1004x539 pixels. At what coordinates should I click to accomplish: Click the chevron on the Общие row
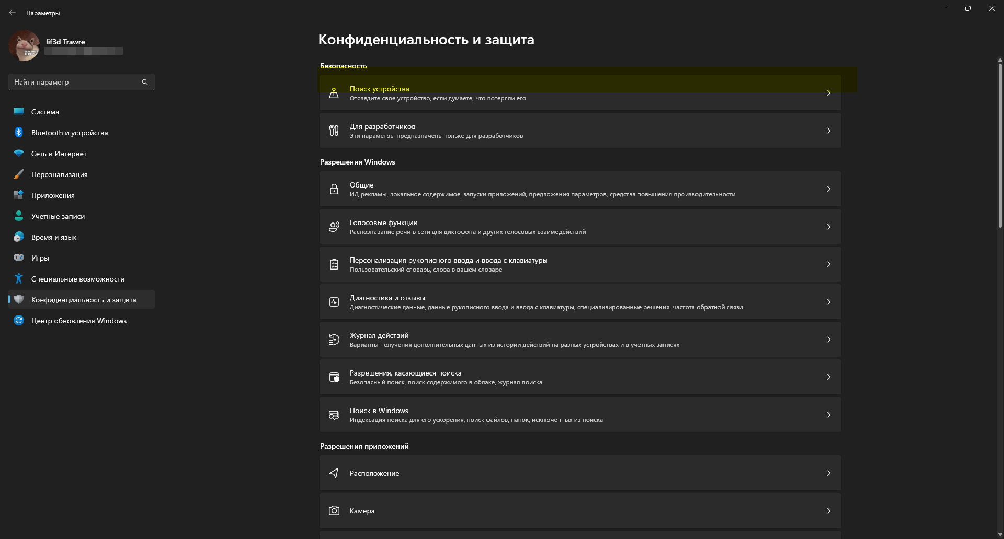(829, 189)
